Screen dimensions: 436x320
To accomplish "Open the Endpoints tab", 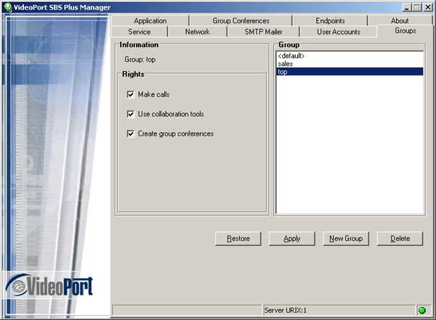I will (330, 21).
